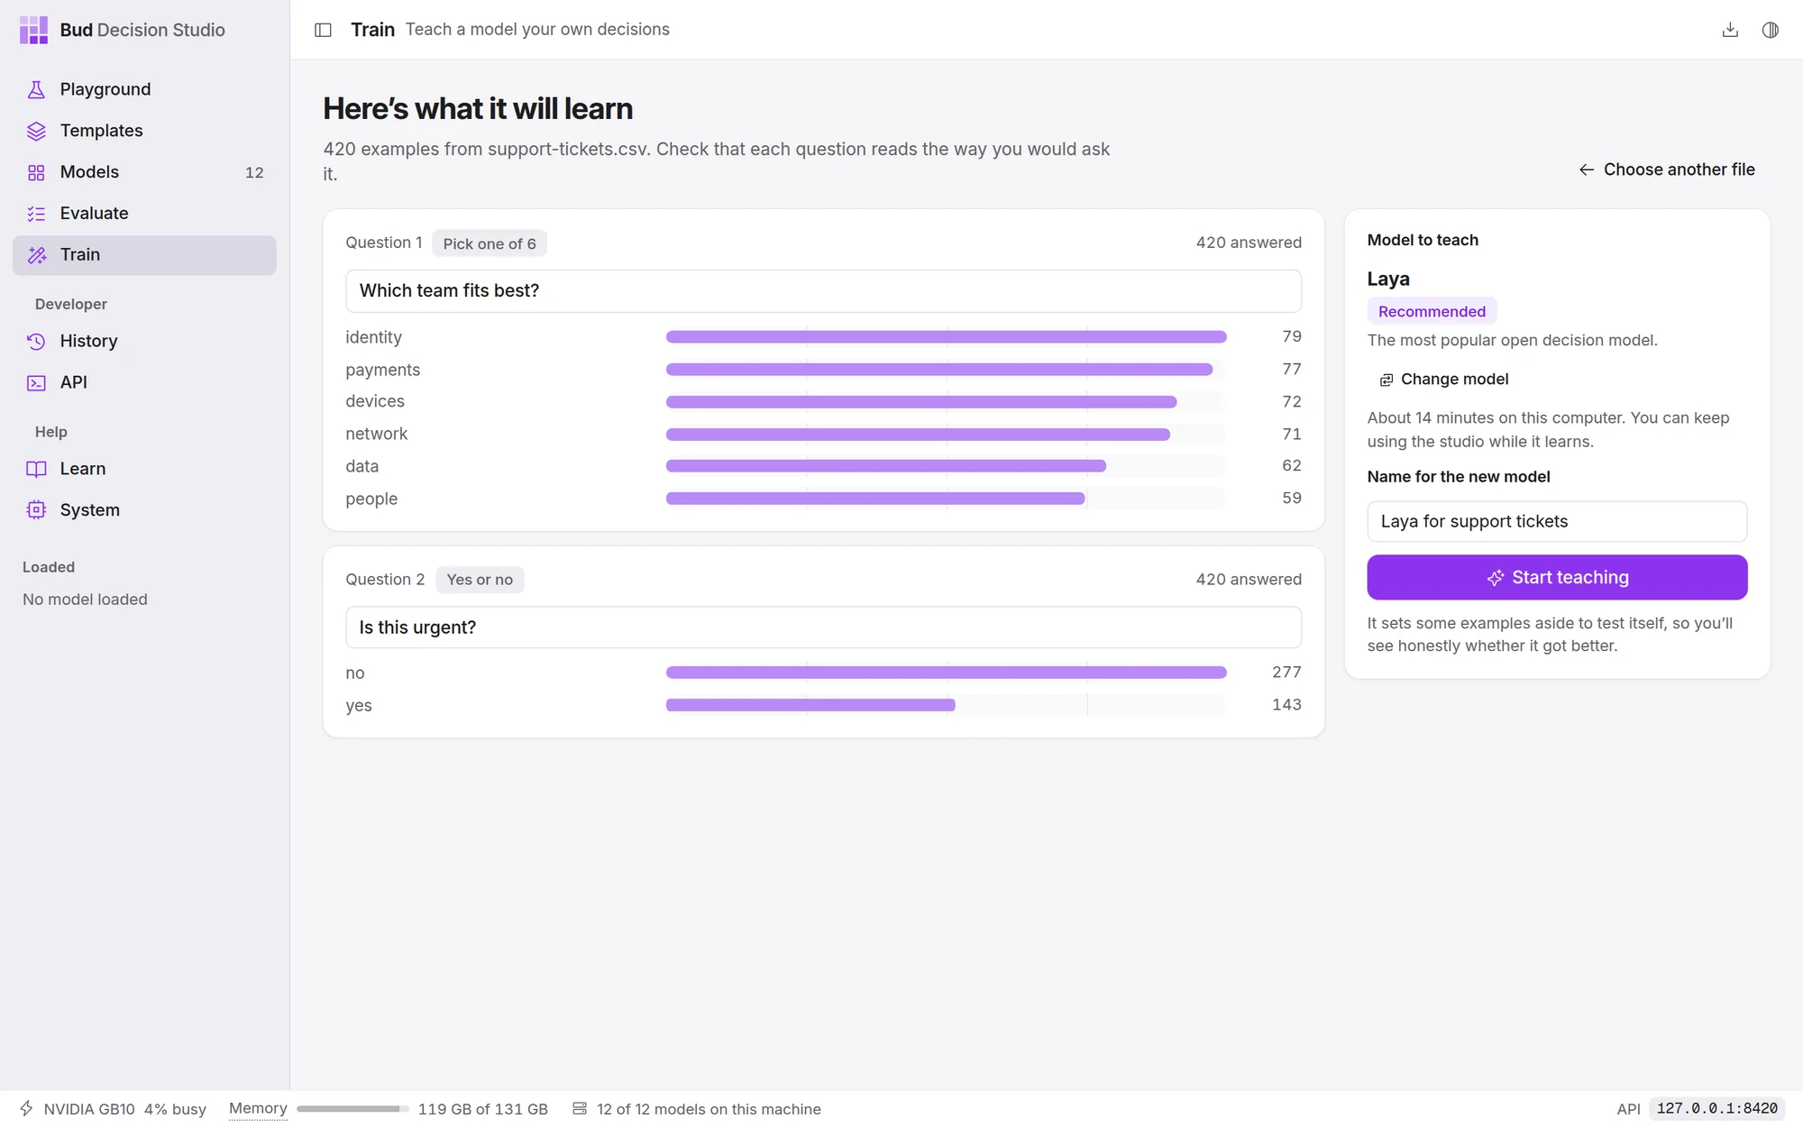Click the 'payments' answer label
The width and height of the screenshot is (1803, 1127).
tap(383, 370)
